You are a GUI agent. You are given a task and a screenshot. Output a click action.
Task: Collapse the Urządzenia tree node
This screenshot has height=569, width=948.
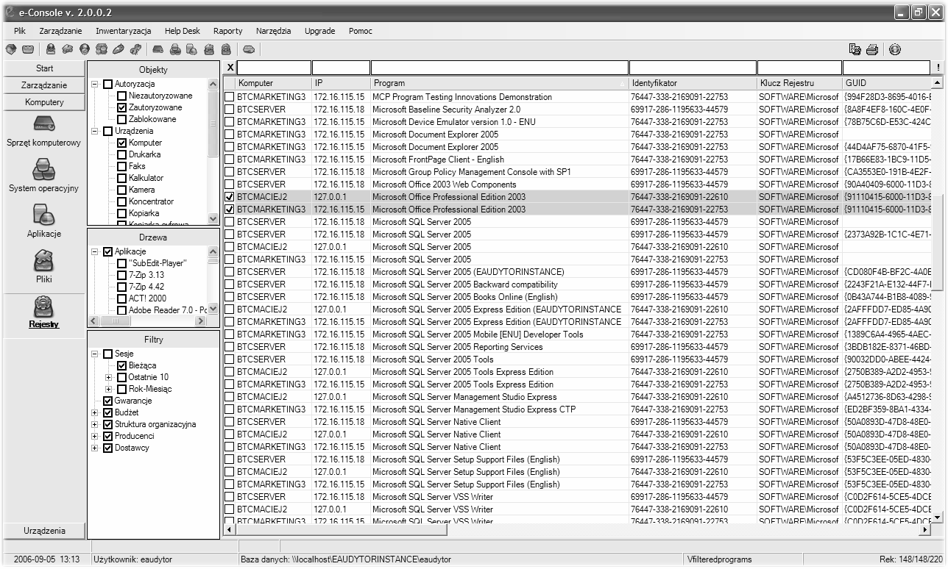coord(95,131)
